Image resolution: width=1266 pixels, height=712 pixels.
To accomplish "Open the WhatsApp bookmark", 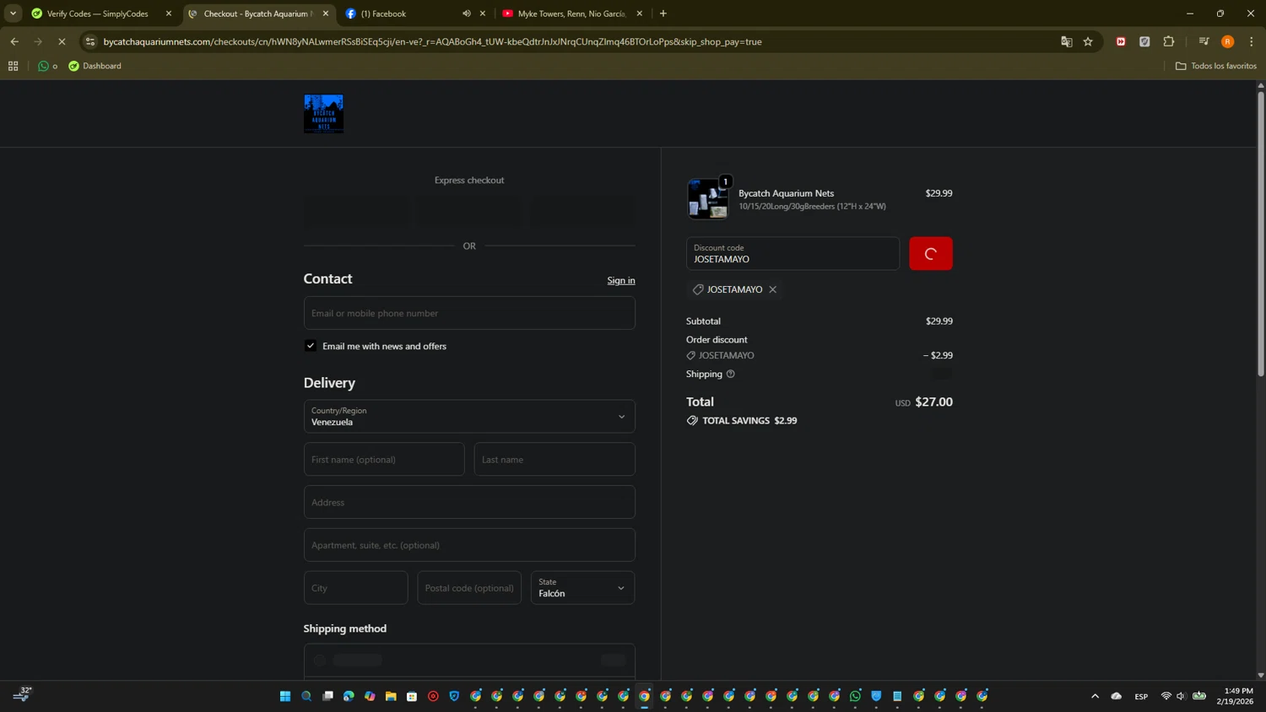I will coord(47,66).
